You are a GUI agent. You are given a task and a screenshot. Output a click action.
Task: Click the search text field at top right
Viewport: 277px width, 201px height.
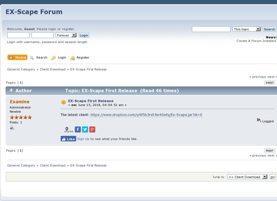(211, 29)
